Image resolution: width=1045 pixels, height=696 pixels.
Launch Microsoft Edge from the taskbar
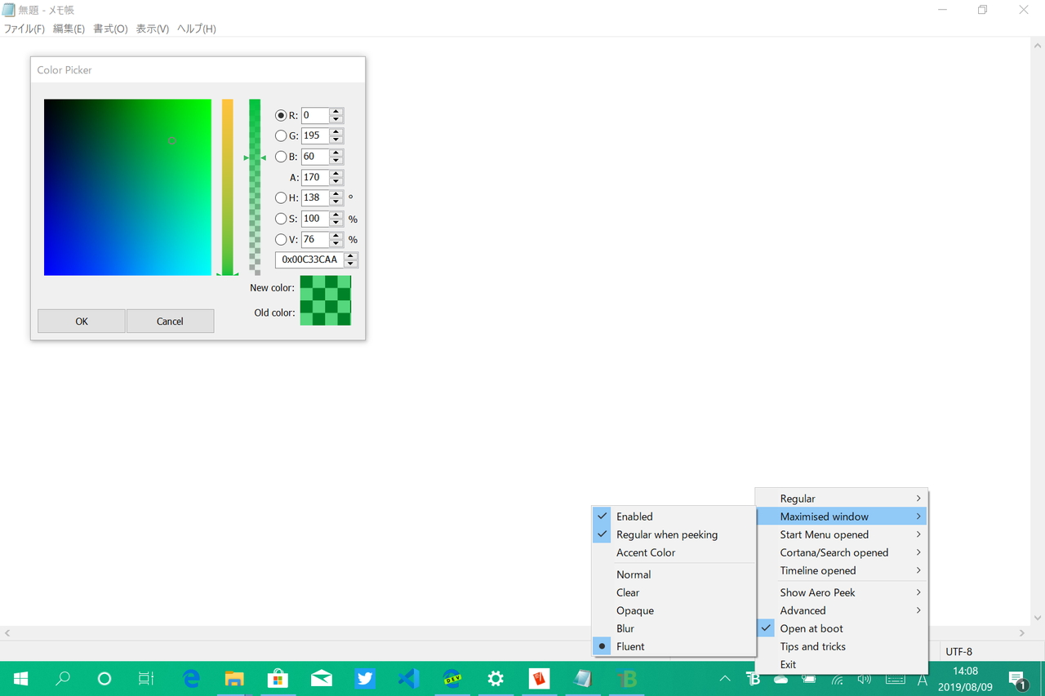pyautogui.click(x=192, y=678)
